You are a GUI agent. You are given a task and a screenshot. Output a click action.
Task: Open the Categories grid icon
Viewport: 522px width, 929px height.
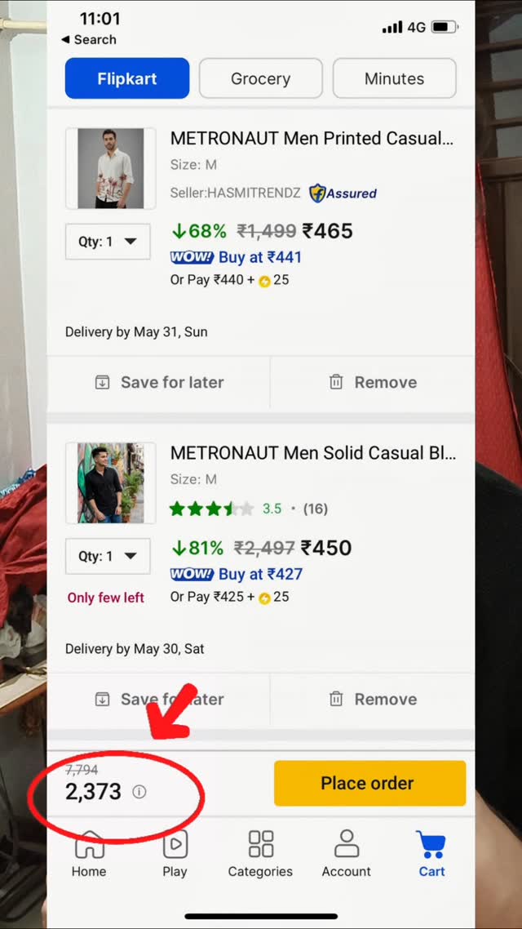pos(260,843)
